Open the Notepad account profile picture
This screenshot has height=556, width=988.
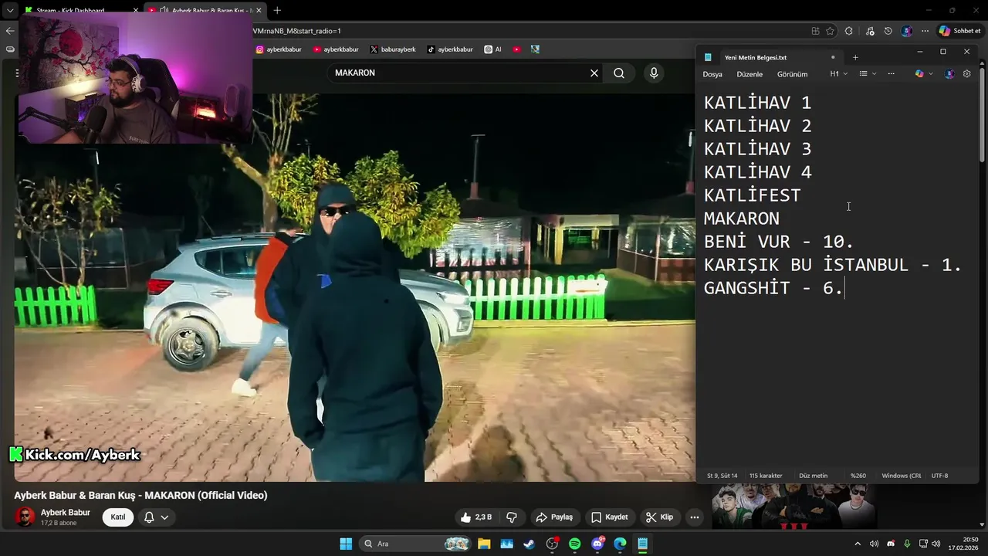949,74
